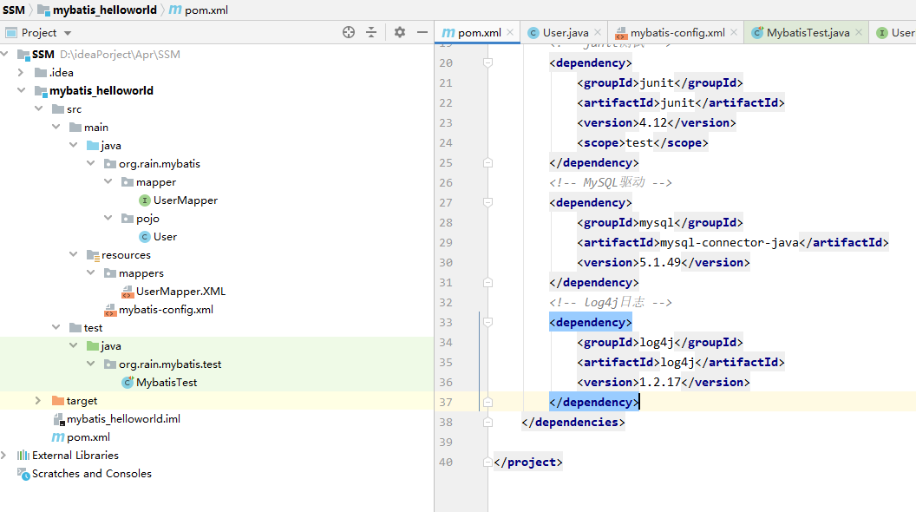
Task: Click fold end marker at line 37
Action: (x=487, y=402)
